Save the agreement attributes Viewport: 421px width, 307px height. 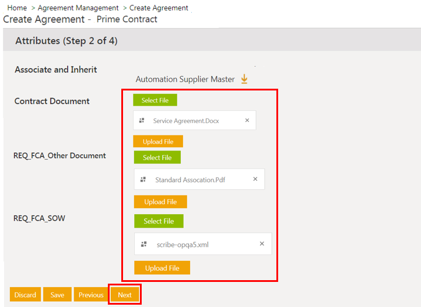coord(57,295)
